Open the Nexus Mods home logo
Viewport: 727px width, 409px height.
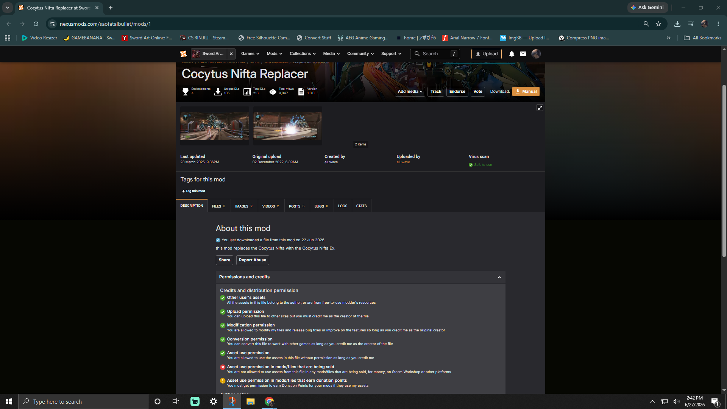pos(184,54)
